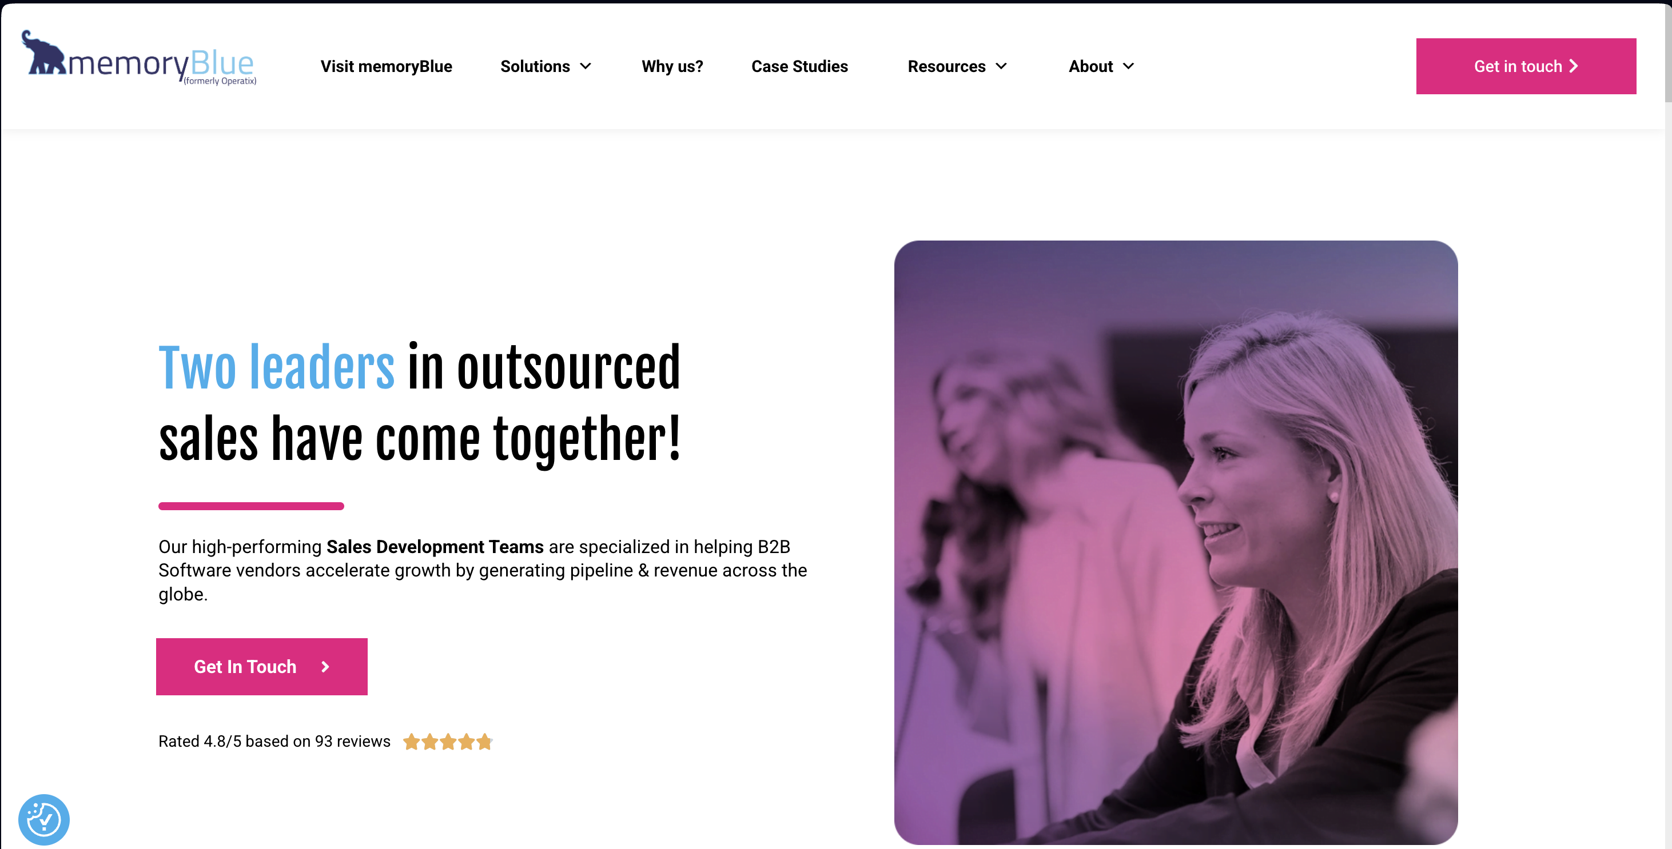Click the Resources menu label
The image size is (1672, 849).
(946, 66)
